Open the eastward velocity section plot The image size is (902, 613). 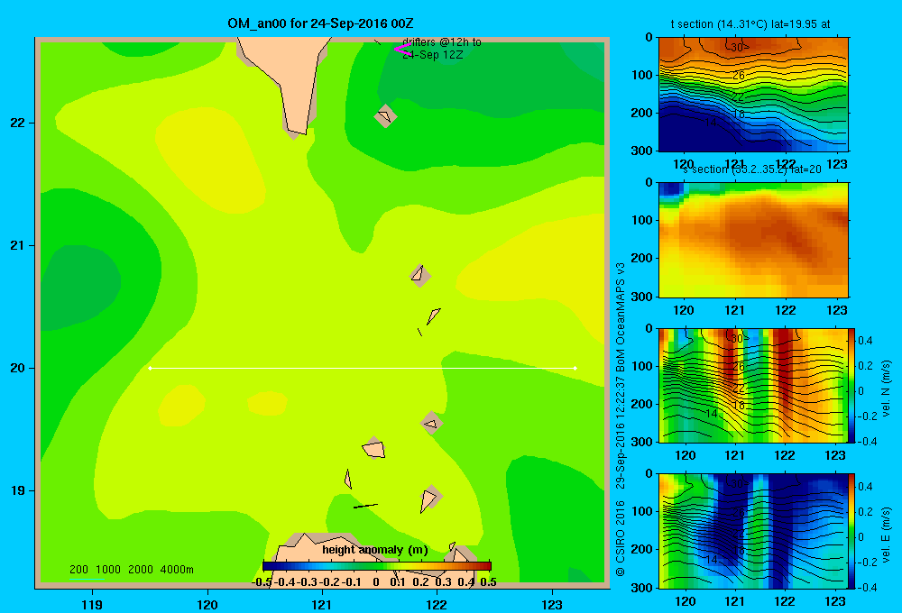click(753, 531)
